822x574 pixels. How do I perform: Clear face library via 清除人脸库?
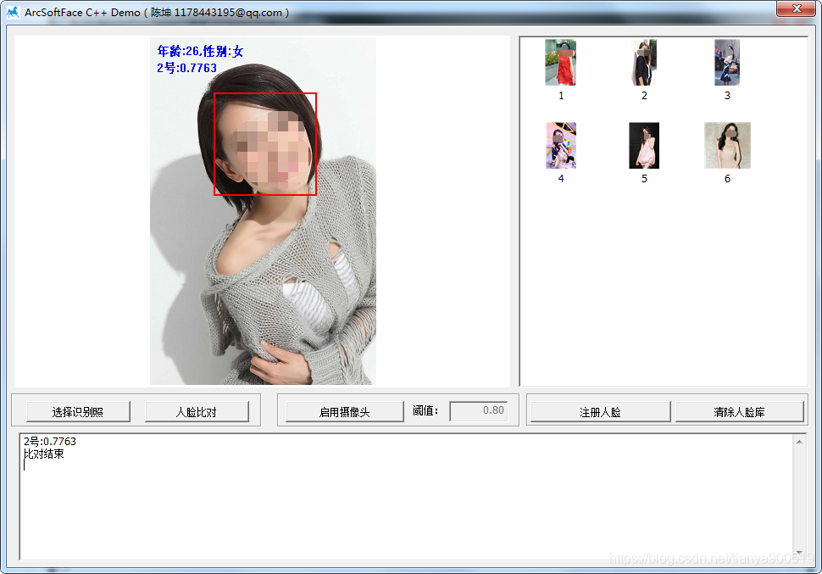coord(739,412)
